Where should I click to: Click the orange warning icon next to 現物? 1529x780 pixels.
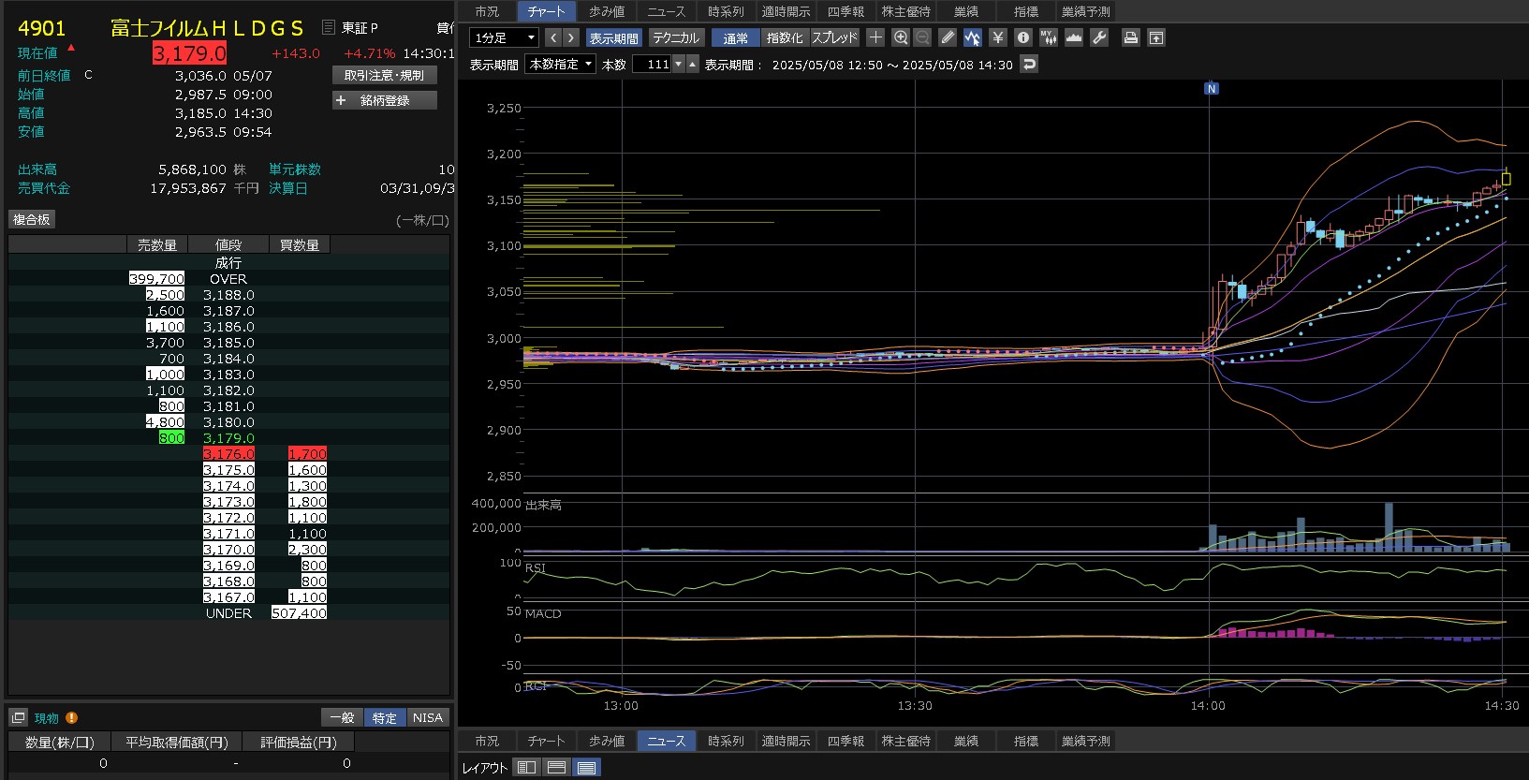pos(71,717)
